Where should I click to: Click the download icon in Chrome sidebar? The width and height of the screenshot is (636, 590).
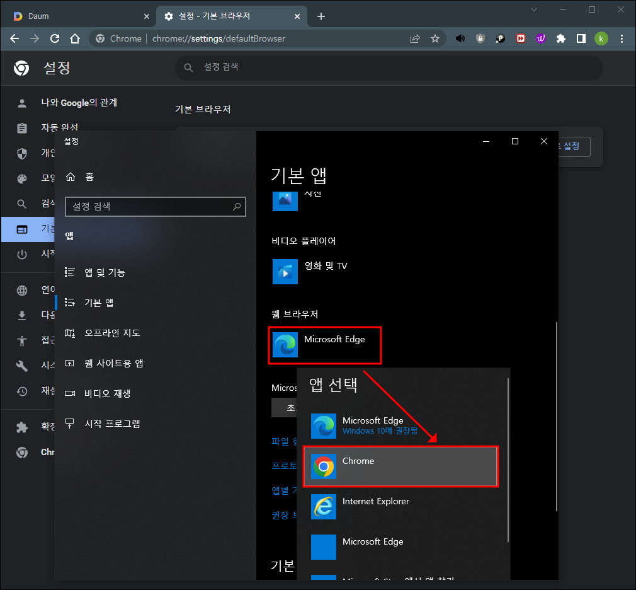point(22,316)
